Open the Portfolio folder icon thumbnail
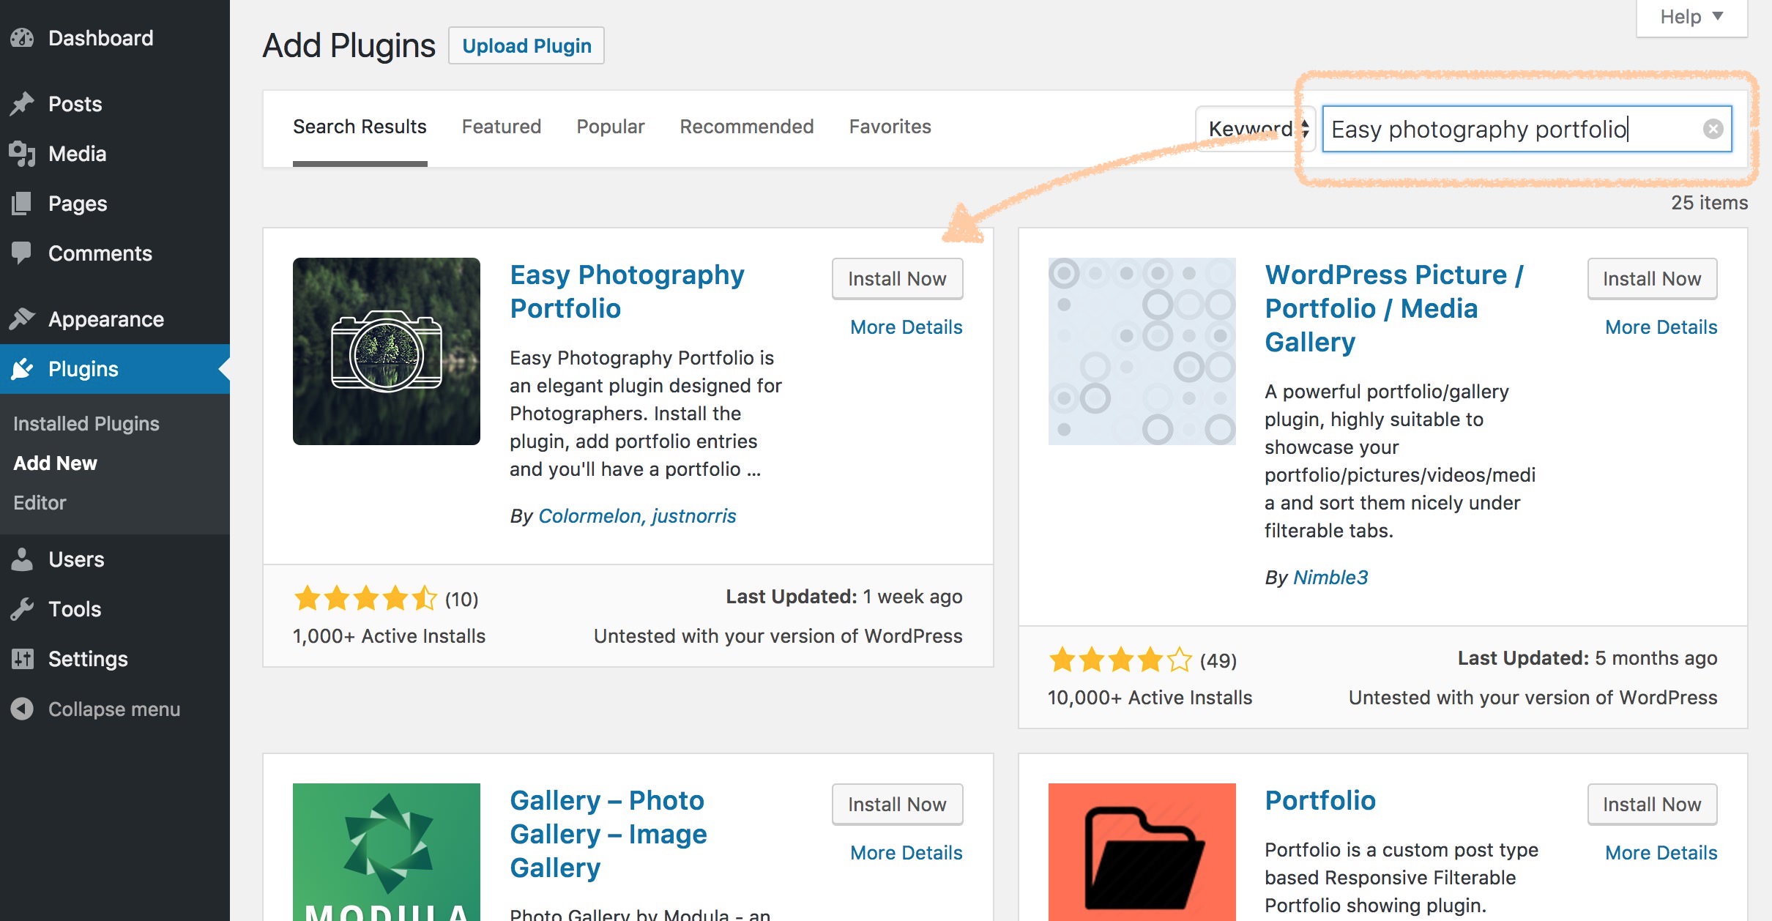This screenshot has height=921, width=1772. tap(1142, 852)
